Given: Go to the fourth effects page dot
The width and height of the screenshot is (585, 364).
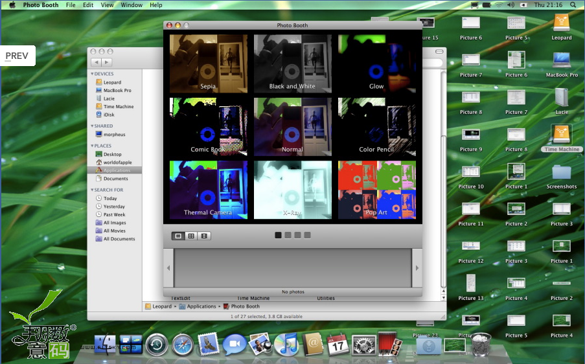Looking at the screenshot, I should click(307, 235).
